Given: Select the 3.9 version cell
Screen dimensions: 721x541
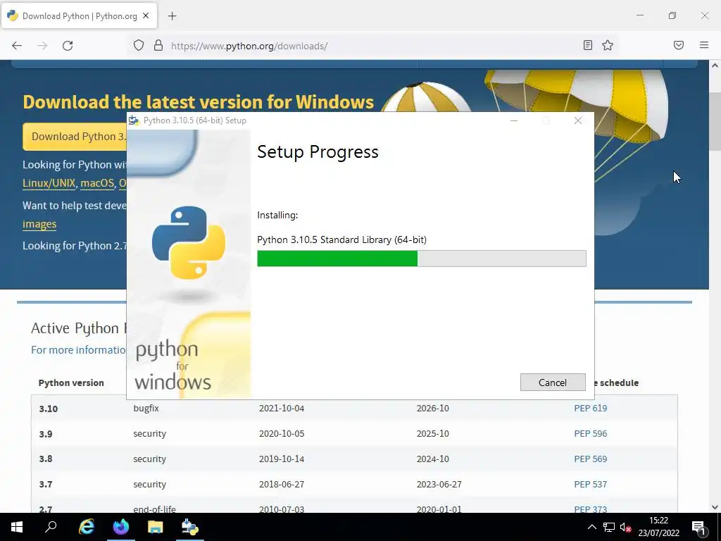Looking at the screenshot, I should pos(46,434).
